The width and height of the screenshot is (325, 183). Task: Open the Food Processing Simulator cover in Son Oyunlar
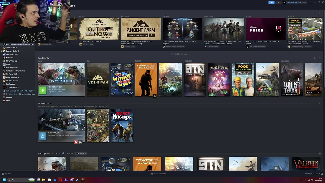[243, 80]
